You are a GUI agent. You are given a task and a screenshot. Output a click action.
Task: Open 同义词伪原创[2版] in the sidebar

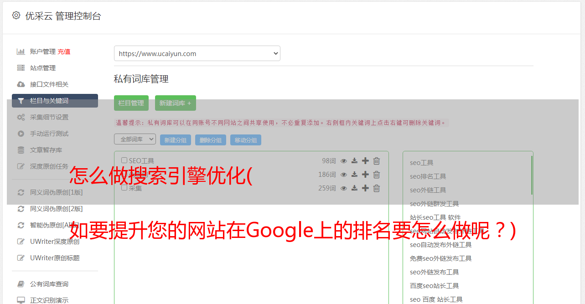[x=57, y=209]
